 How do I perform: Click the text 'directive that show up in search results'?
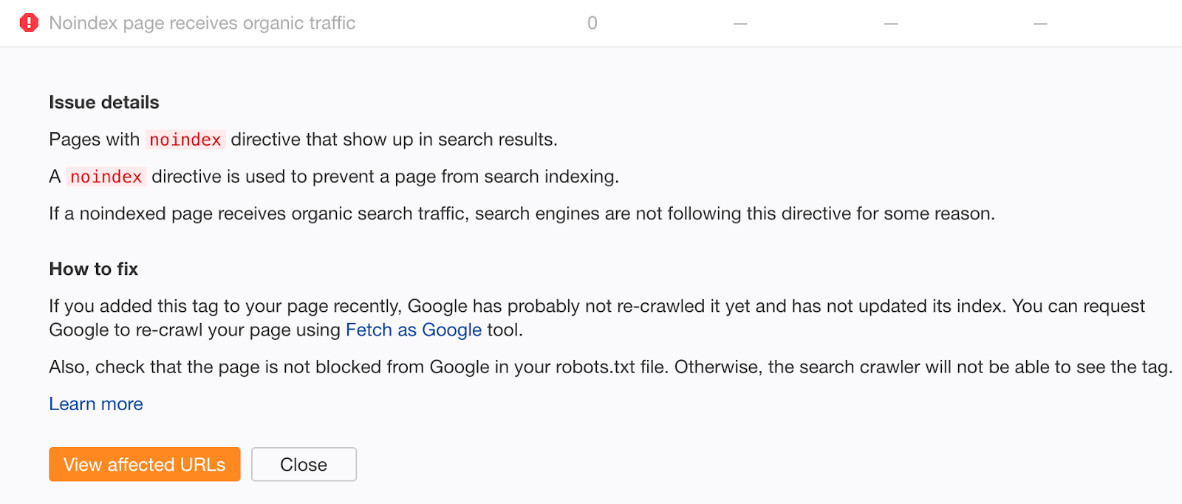click(394, 140)
